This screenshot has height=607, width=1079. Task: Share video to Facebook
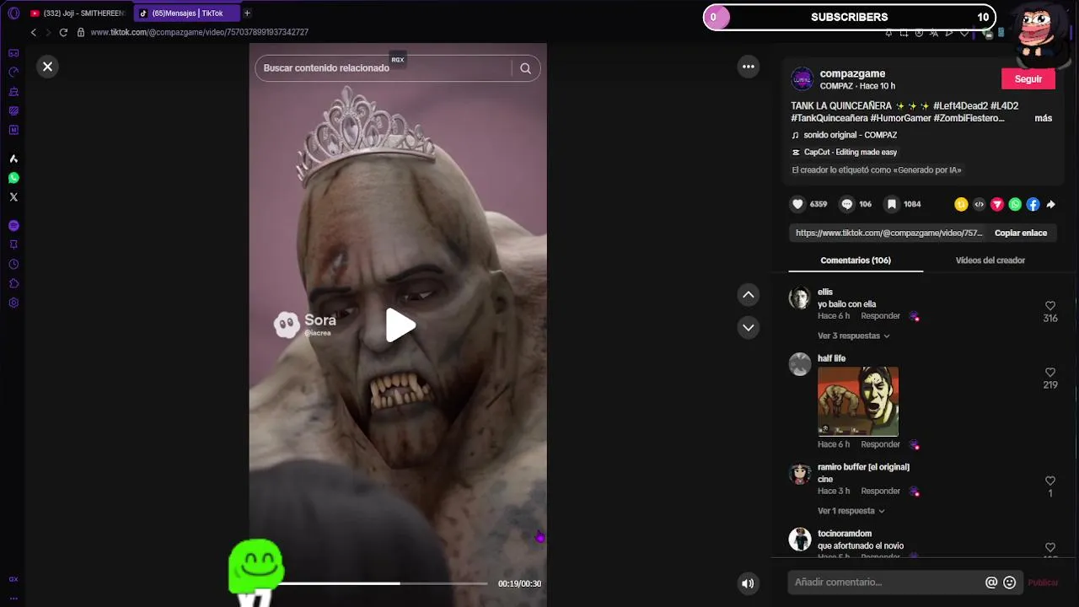[1033, 204]
